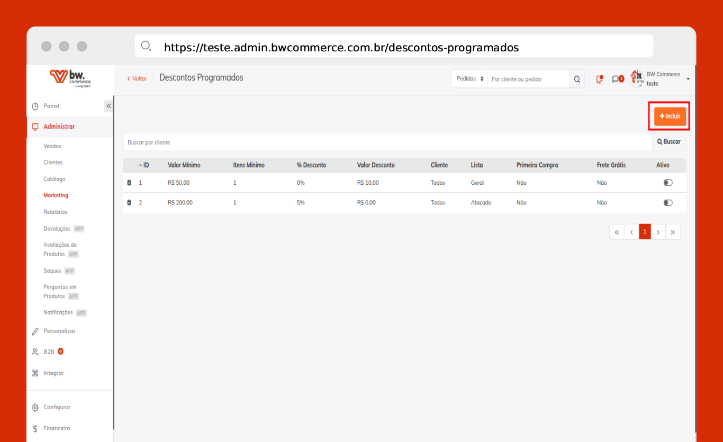
Task: Expand the BW Commerce account menu
Action: (x=688, y=79)
